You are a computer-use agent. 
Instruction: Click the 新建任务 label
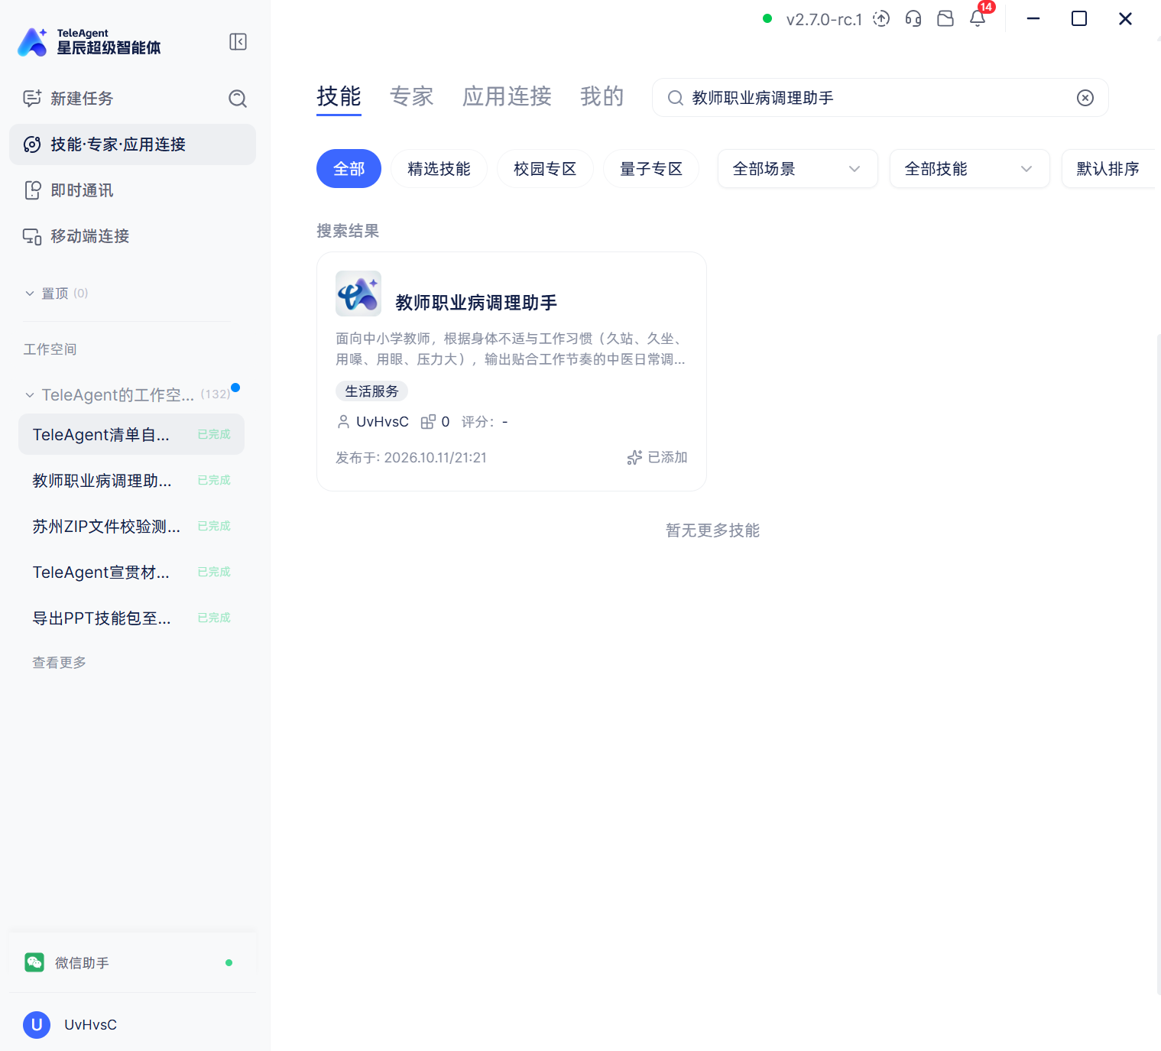[x=82, y=99]
